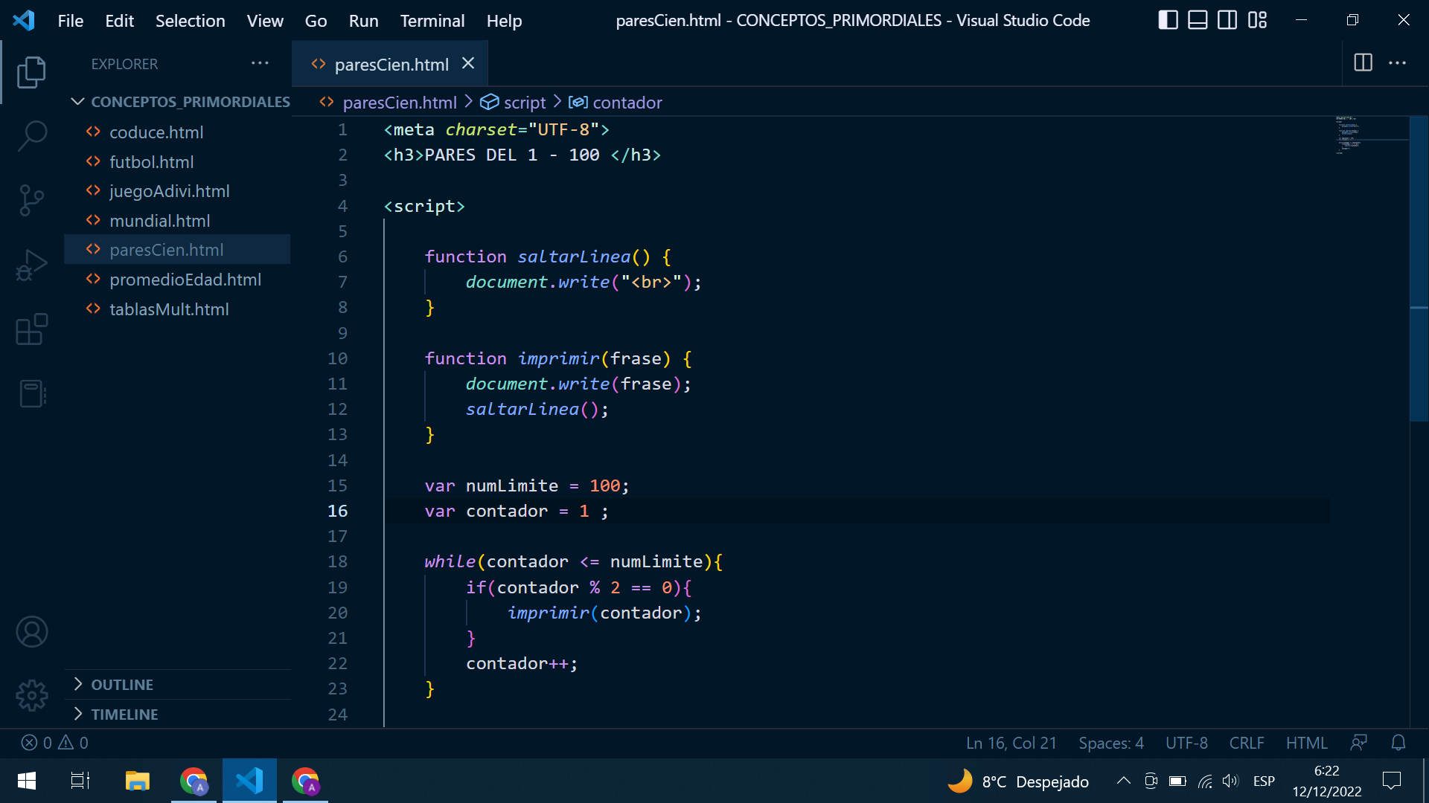Go to line via Ln 16, Col 21
Screen dimensions: 1429x803
pos(1011,743)
